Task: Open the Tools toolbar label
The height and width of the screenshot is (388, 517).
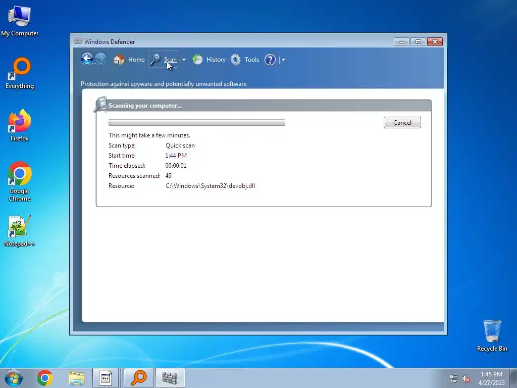Action: (252, 60)
